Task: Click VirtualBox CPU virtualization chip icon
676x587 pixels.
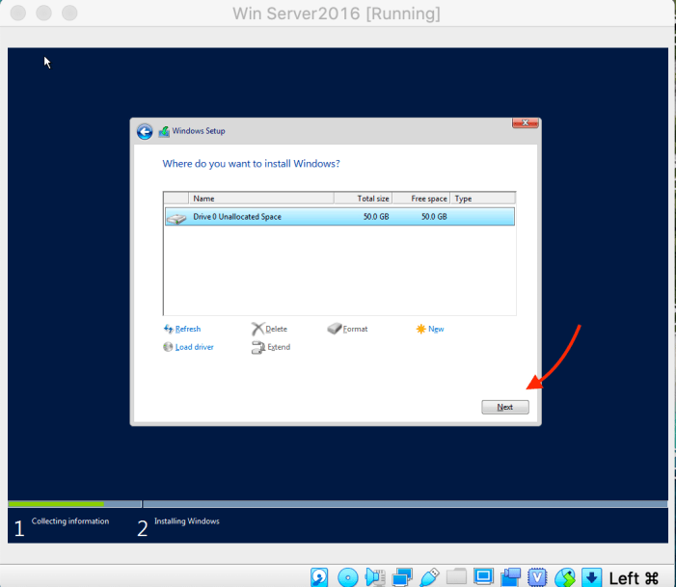Action: [x=537, y=577]
